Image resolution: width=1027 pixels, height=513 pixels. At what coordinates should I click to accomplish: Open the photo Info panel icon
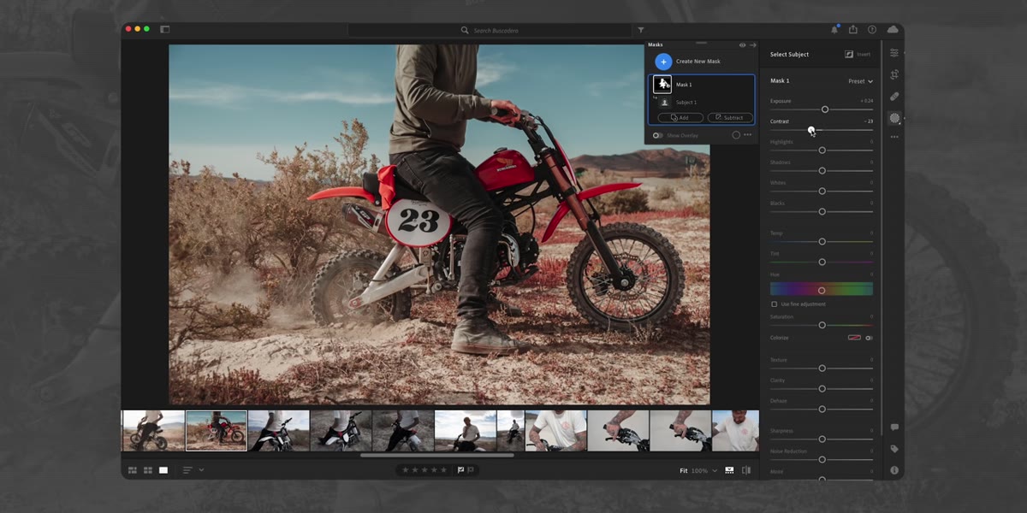894,470
